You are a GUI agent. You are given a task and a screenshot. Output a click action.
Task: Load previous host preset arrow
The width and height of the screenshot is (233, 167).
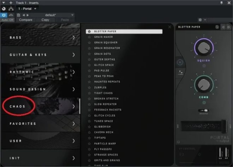(24, 15)
